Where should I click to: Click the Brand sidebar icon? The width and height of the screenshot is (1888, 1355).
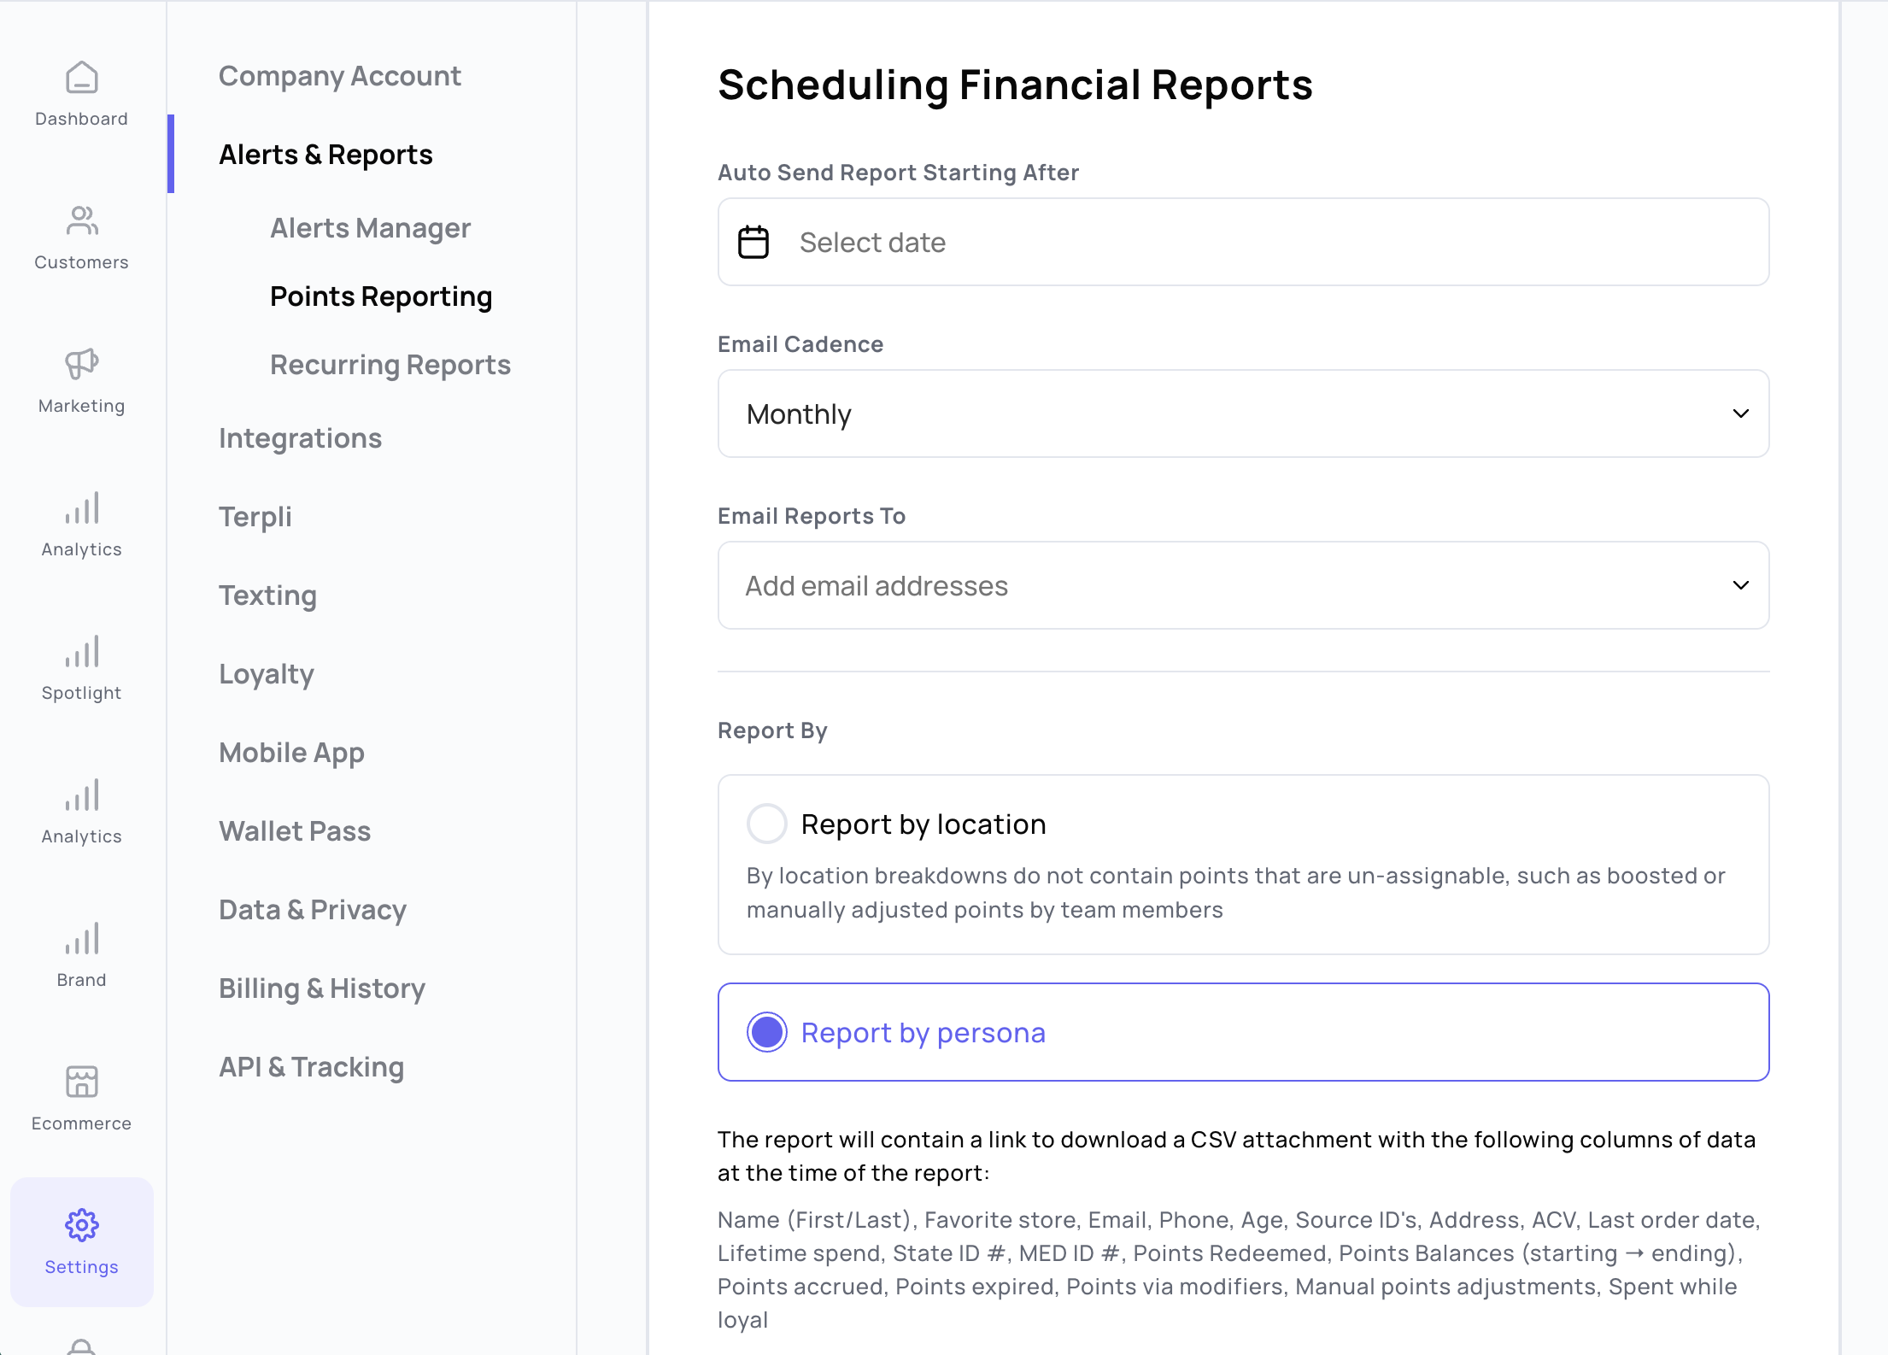coord(82,939)
